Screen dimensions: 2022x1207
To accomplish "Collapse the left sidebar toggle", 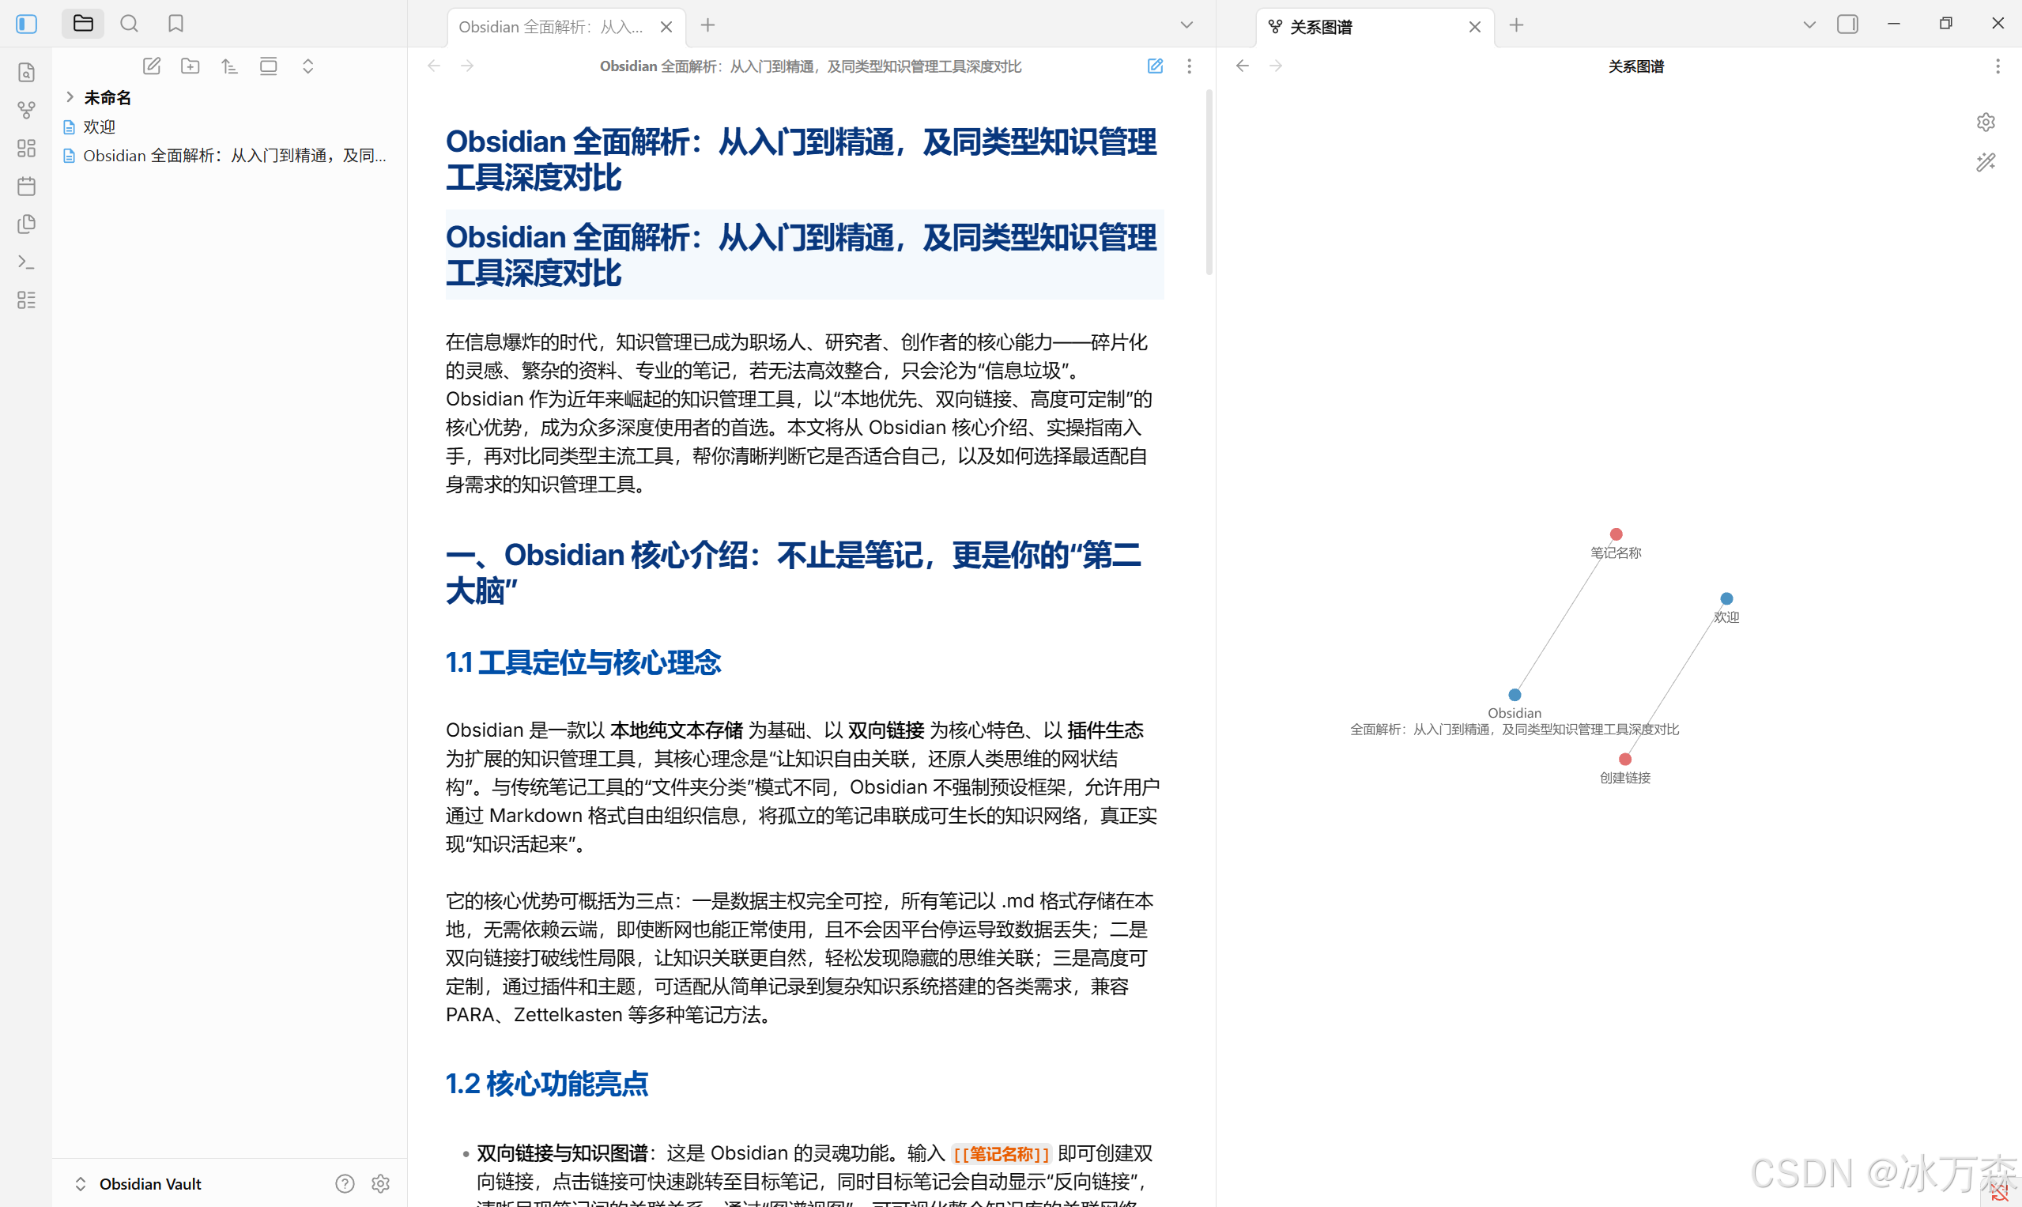I will [26, 24].
